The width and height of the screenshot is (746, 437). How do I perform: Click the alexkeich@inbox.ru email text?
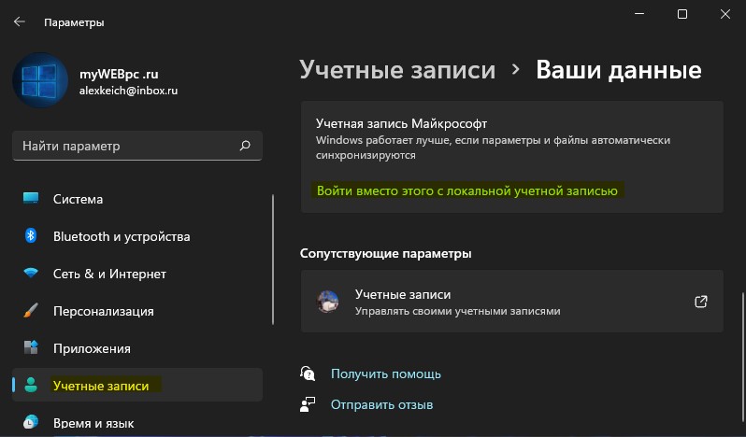coord(128,91)
